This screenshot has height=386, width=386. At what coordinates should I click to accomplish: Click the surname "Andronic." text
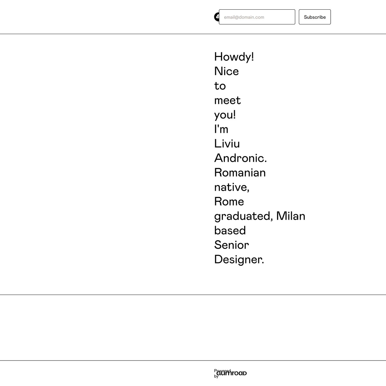(240, 158)
